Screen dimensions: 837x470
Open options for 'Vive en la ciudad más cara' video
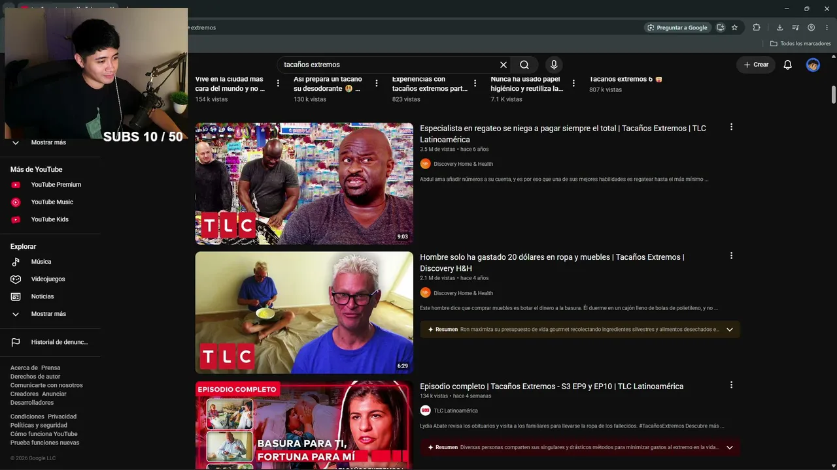278,83
